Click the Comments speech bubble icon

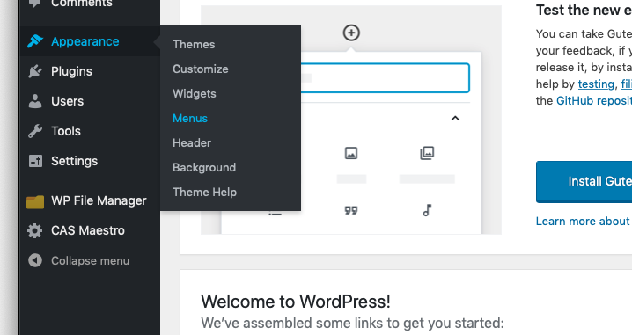click(x=35, y=4)
